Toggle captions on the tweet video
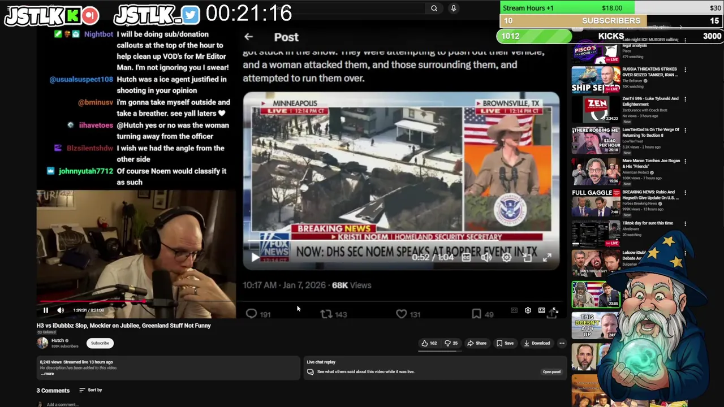The image size is (724, 407). 466,257
